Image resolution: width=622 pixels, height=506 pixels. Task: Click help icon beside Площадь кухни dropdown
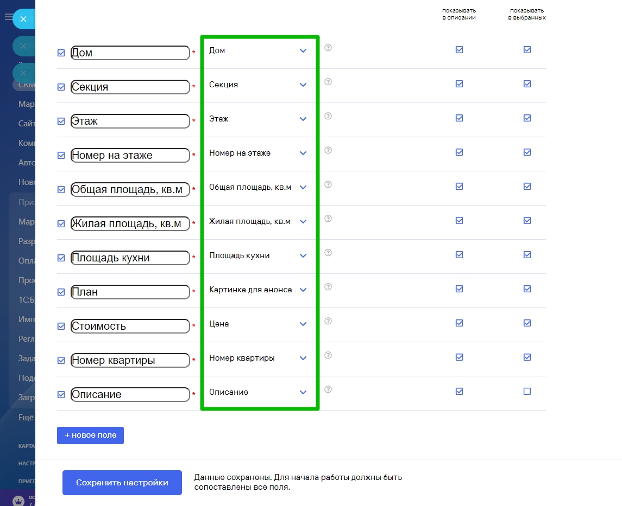(328, 253)
